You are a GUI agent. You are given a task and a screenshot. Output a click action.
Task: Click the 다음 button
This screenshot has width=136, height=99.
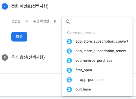click(19, 37)
